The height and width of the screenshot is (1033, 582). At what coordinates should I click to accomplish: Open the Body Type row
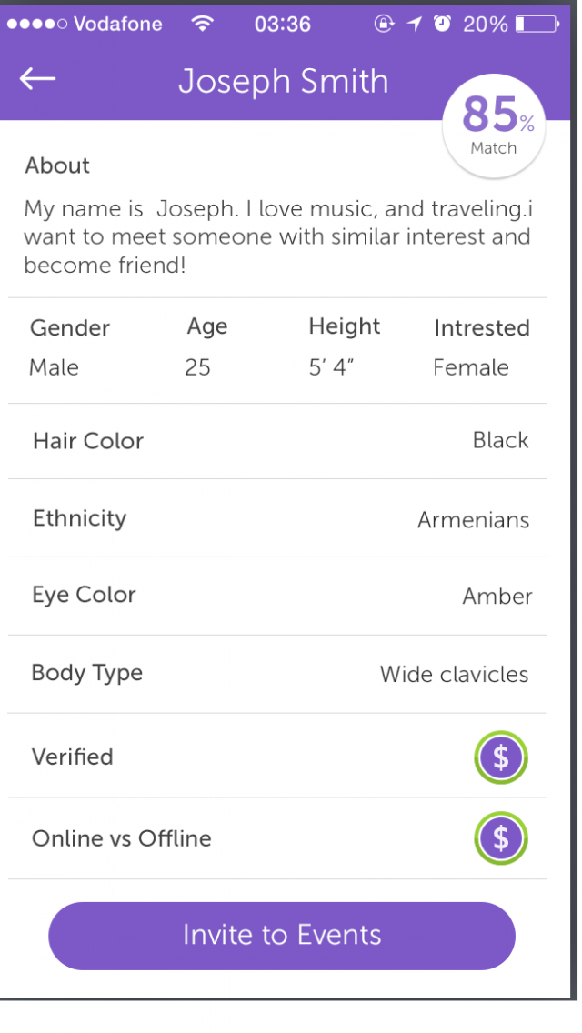pos(277,674)
